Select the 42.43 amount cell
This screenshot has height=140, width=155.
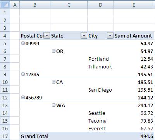pos(134,67)
